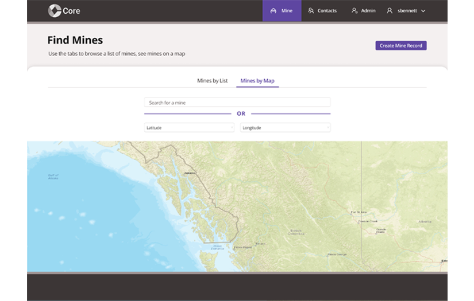Focus the Search for a mine field

click(237, 103)
